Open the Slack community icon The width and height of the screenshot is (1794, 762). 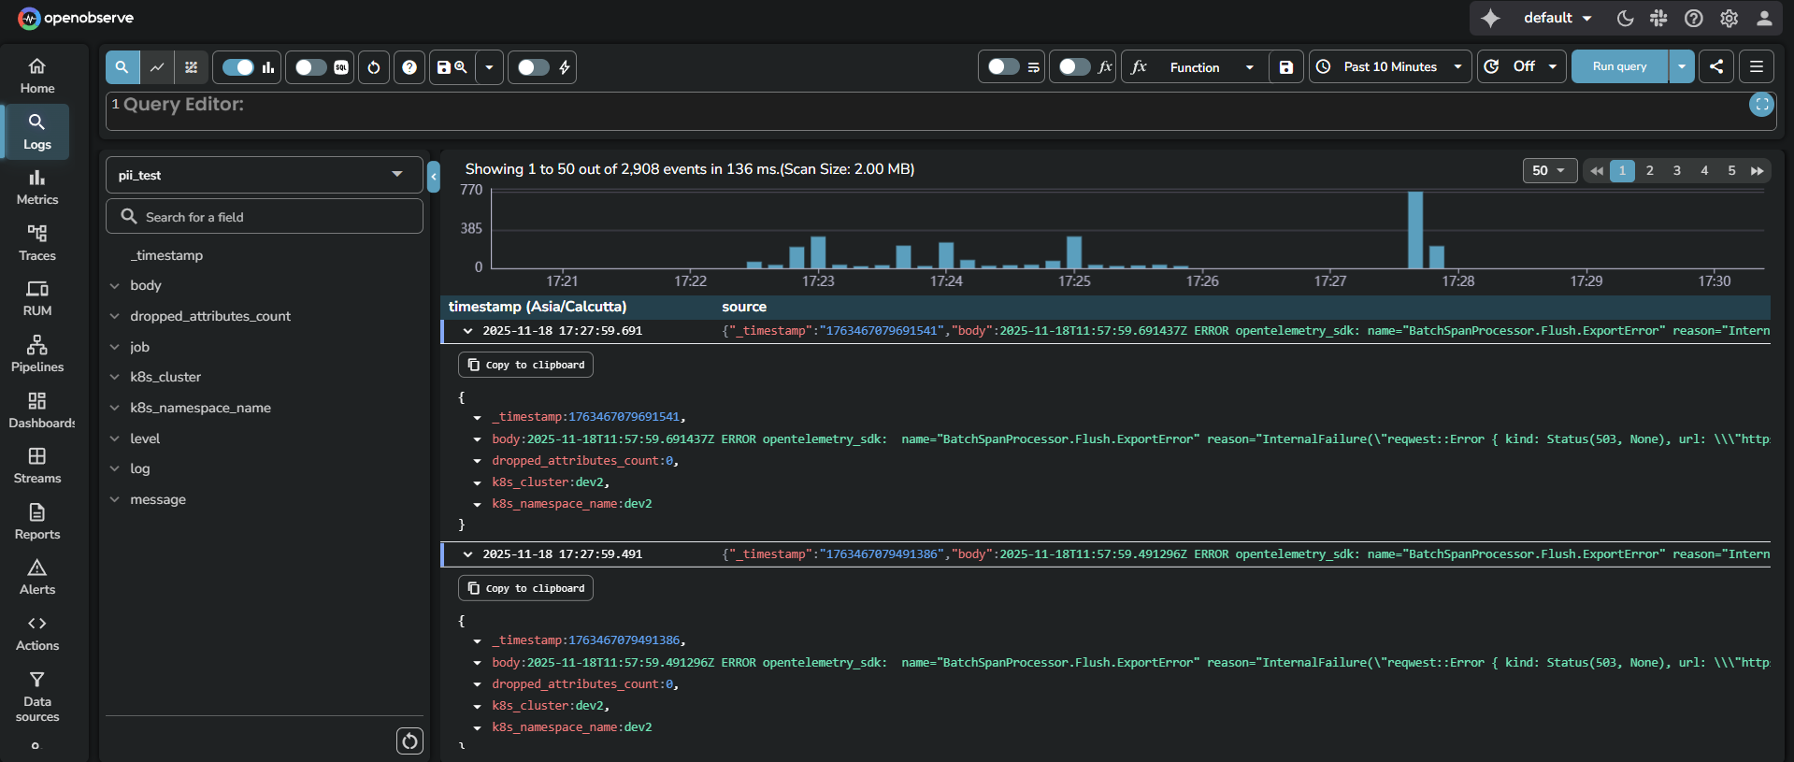1658,18
